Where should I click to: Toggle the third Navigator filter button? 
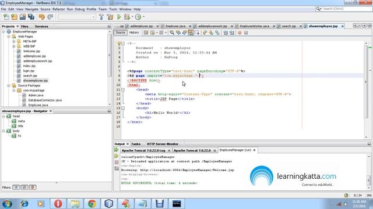[x=33, y=187]
